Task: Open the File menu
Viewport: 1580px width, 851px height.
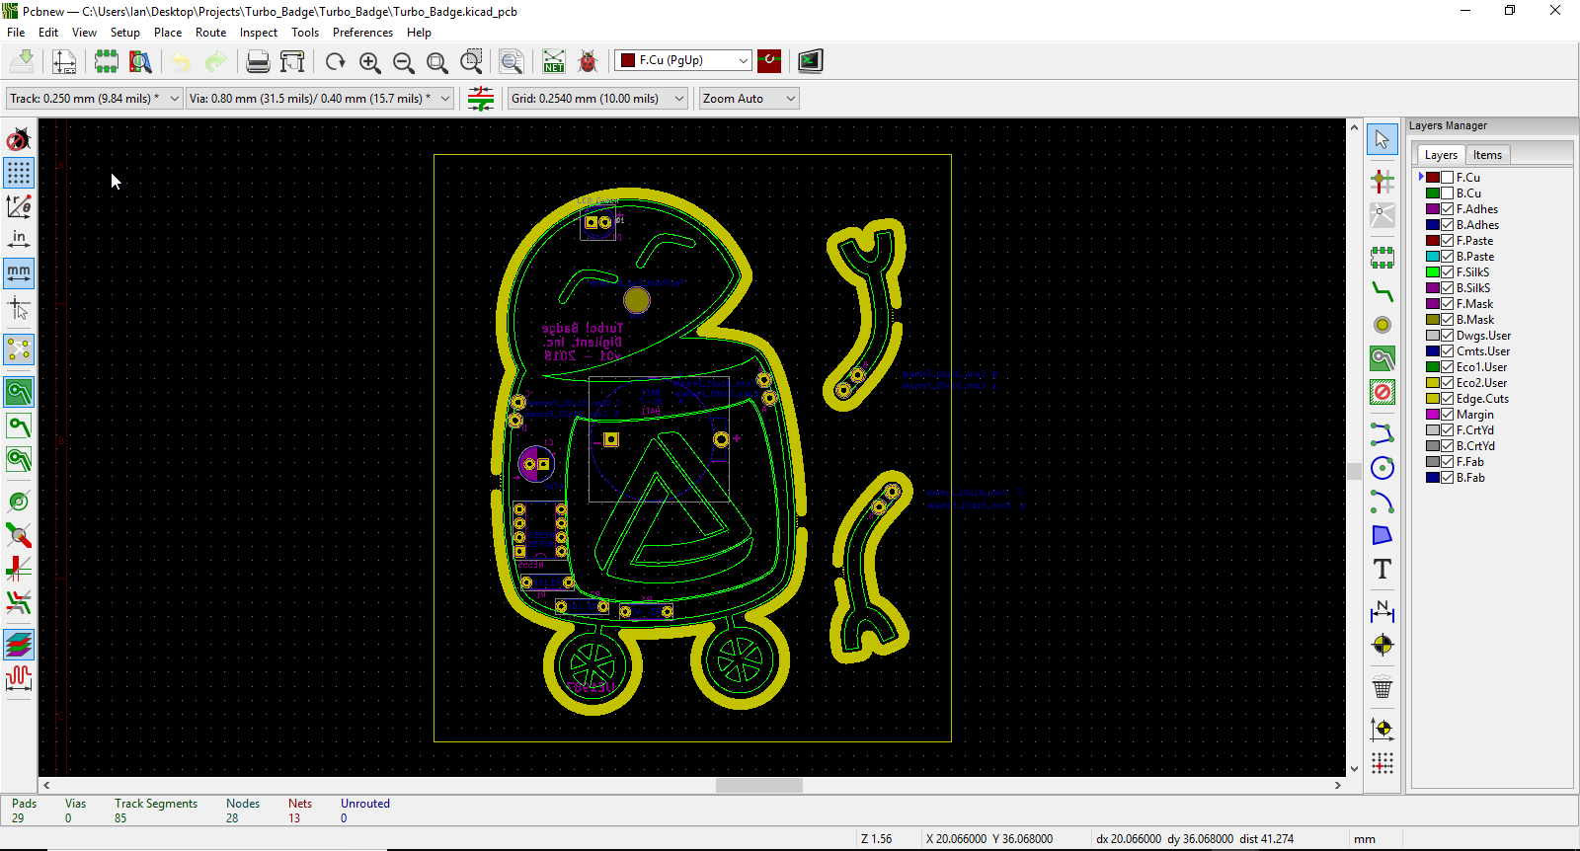Action: [16, 33]
